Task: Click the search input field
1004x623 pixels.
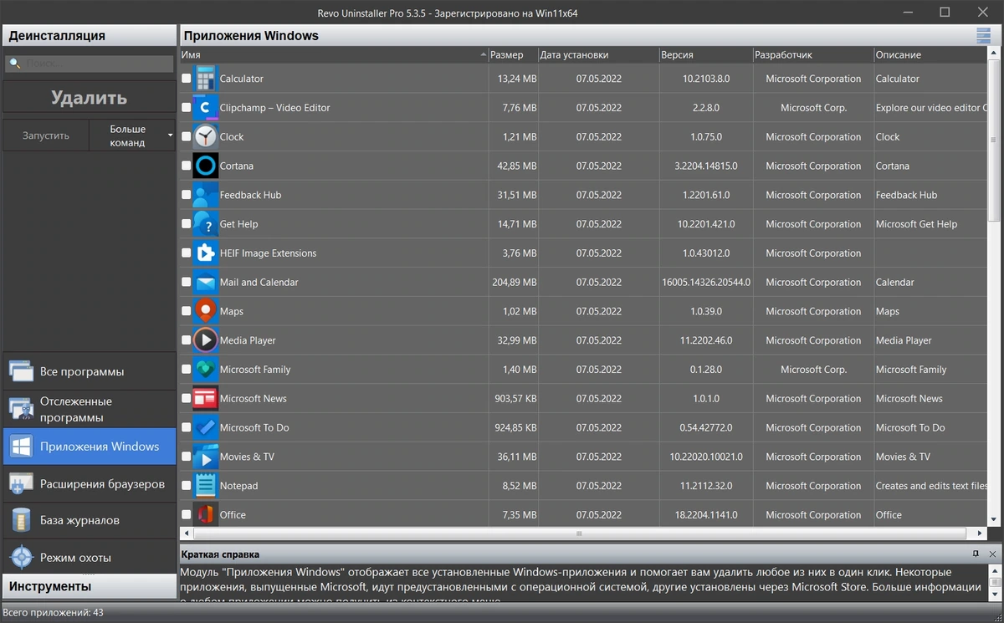Action: pyautogui.click(x=90, y=64)
